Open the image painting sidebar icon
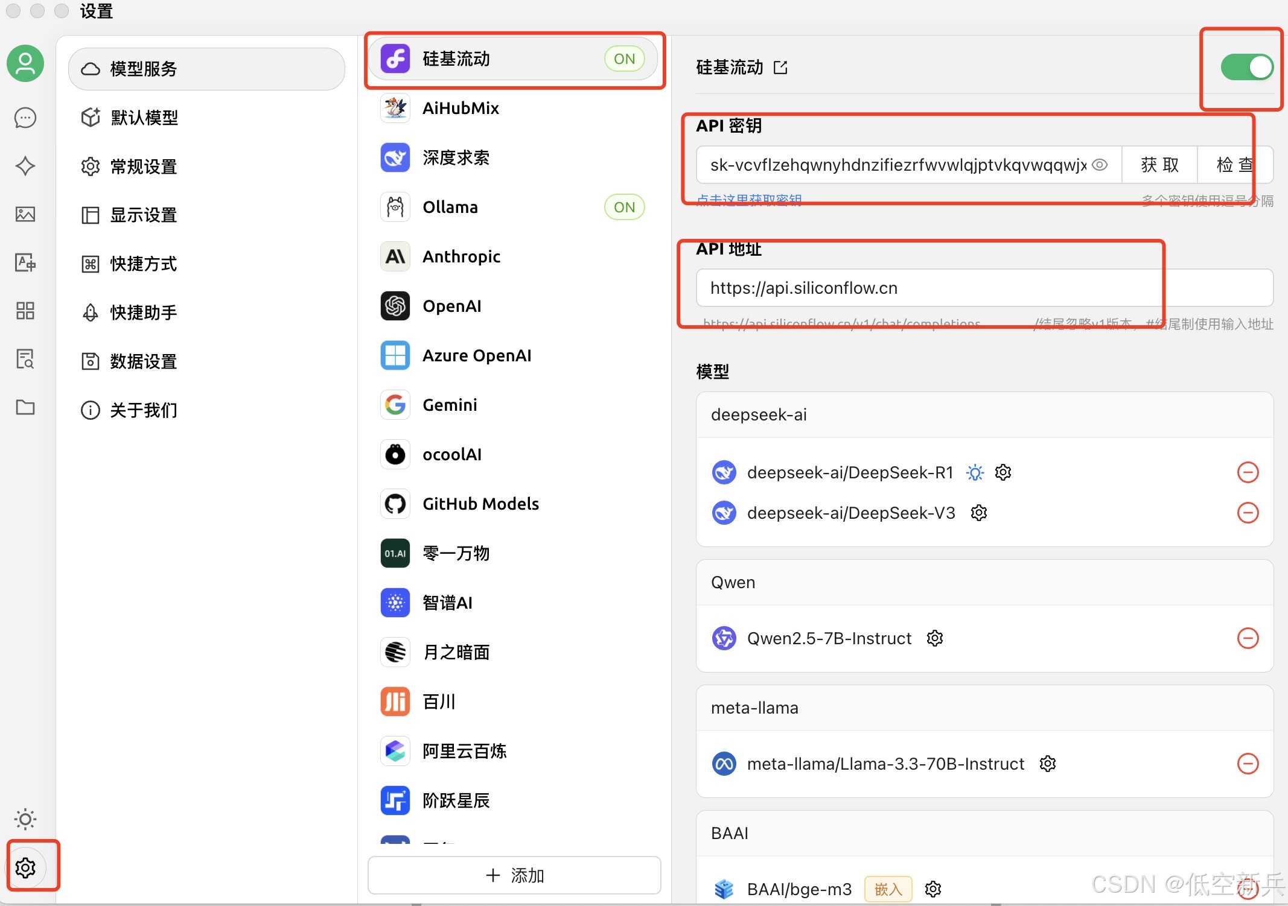This screenshot has width=1288, height=906. [25, 214]
